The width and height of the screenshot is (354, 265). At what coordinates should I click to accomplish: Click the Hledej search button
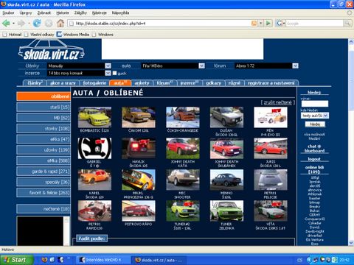pos(315,124)
